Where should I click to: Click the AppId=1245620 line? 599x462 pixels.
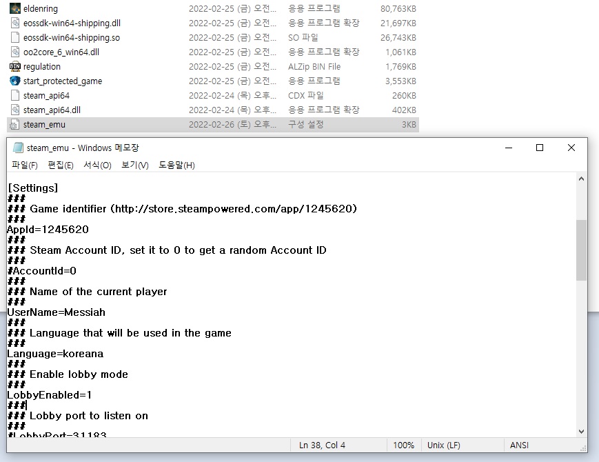pos(48,230)
